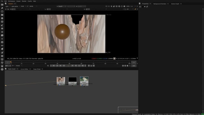Open the Other nodes panel icon
Screen dimensions: 204x115
point(2,56)
